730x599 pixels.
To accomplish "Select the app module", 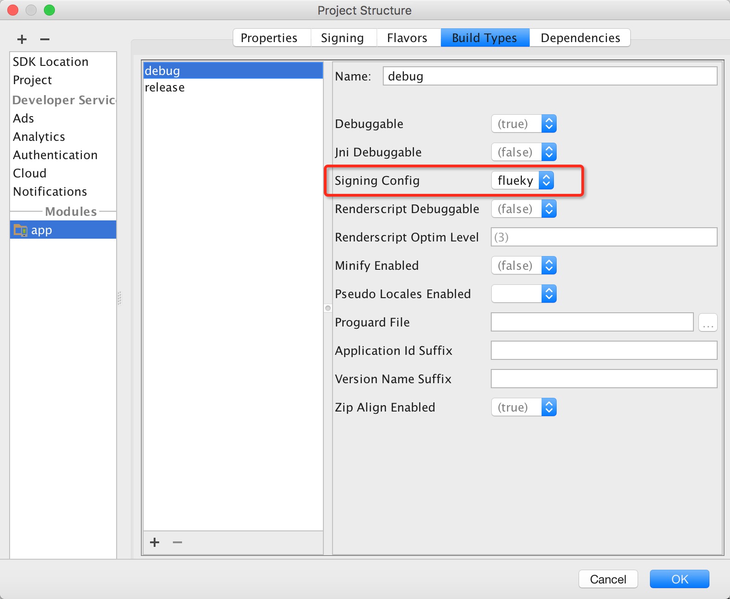I will 63,230.
